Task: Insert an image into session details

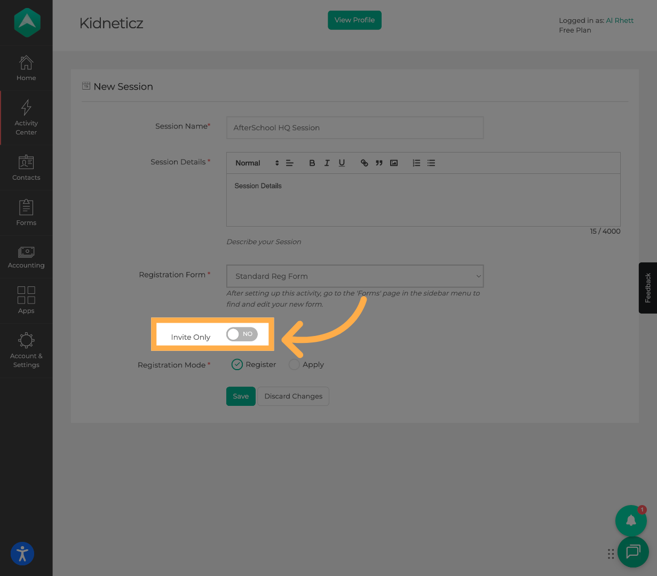Action: [394, 163]
